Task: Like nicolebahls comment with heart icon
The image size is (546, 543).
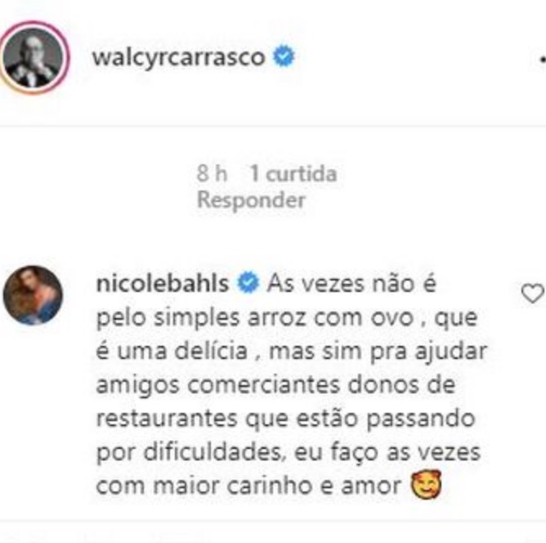Action: pos(532,294)
